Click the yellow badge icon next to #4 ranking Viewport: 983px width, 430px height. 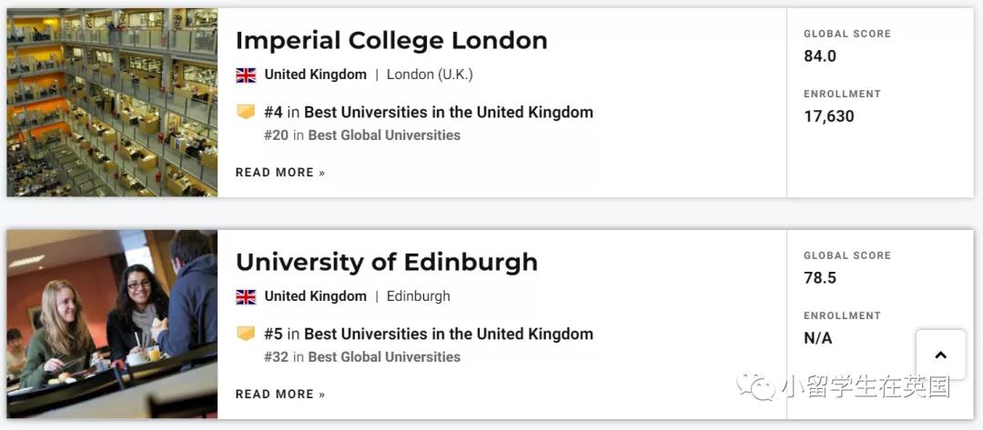(246, 113)
